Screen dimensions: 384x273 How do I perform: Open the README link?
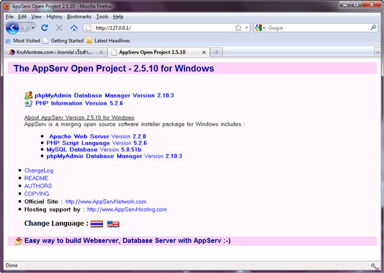point(36,178)
